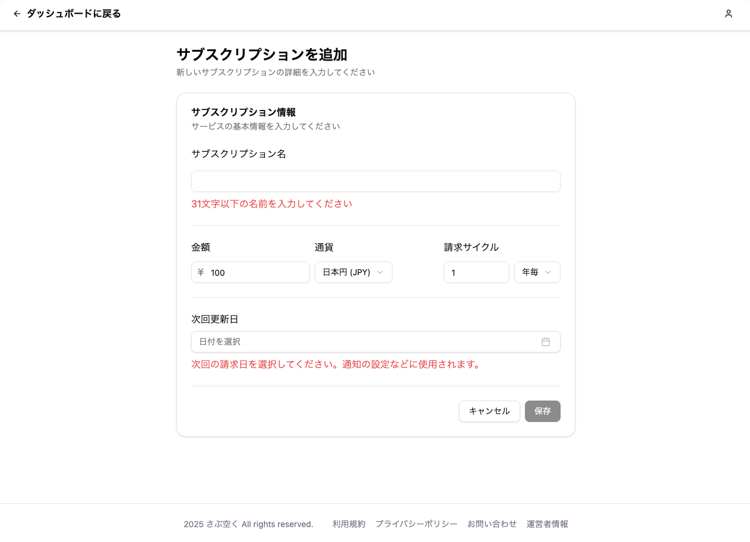Open the 運営者情報 footer link

pos(546,524)
